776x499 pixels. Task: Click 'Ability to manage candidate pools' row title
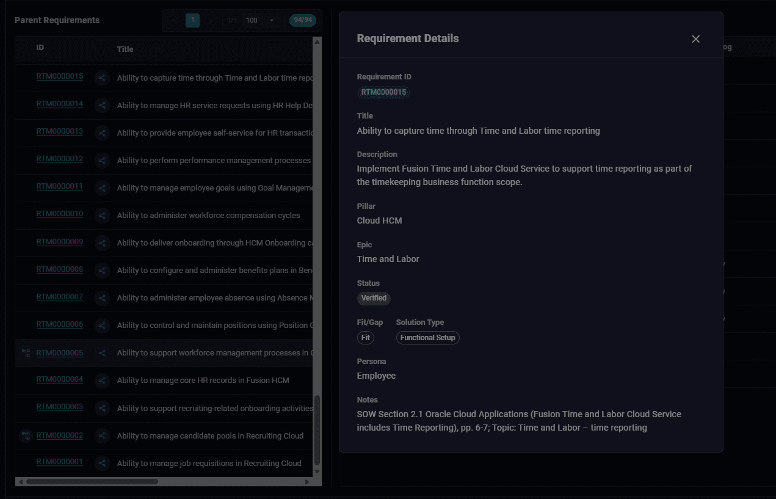(211, 435)
